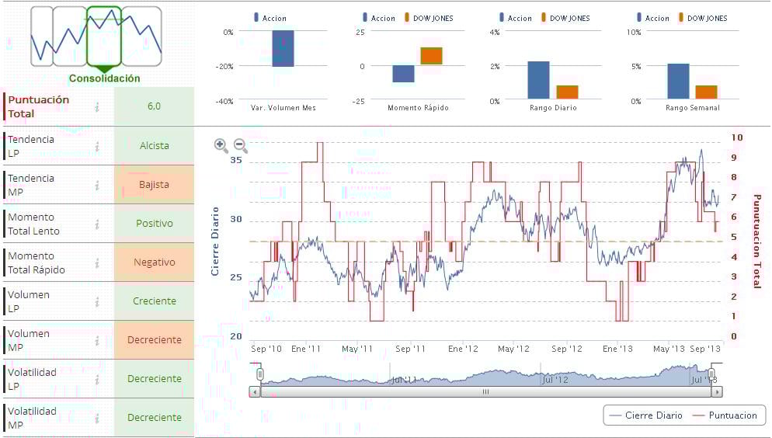Click the Var. Volumen Mes chart title

(283, 108)
